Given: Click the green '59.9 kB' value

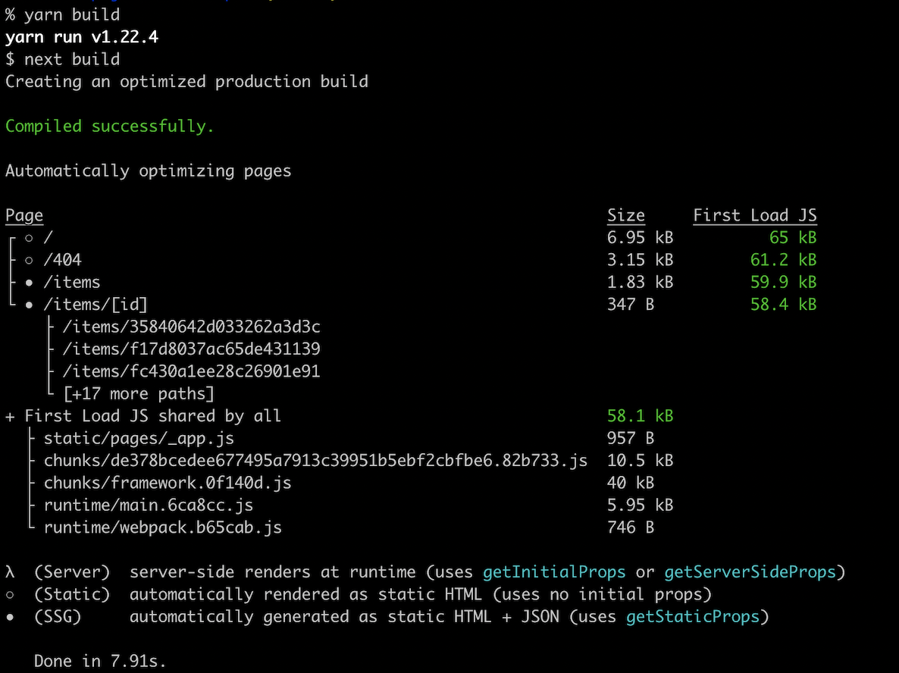Looking at the screenshot, I should click(784, 283).
